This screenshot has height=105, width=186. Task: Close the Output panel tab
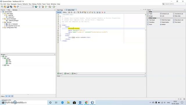point(61,76)
